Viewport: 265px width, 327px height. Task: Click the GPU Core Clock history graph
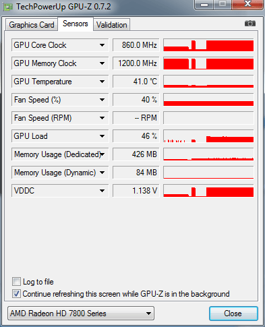pos(208,45)
